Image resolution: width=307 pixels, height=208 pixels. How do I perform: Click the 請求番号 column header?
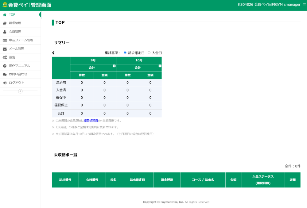(65, 180)
